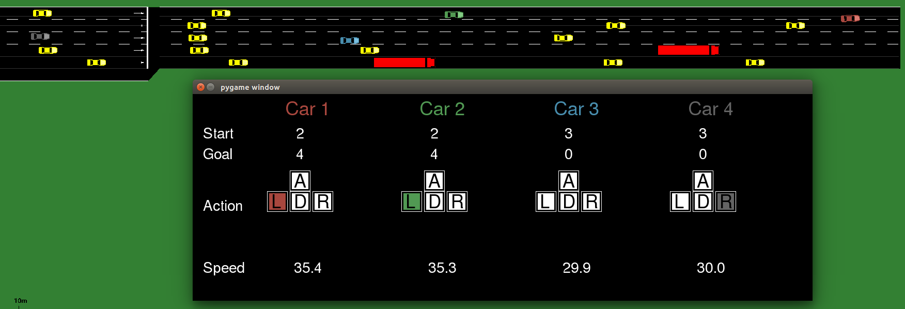Click the R key box under Car 1
905x309 pixels.
(x=323, y=202)
